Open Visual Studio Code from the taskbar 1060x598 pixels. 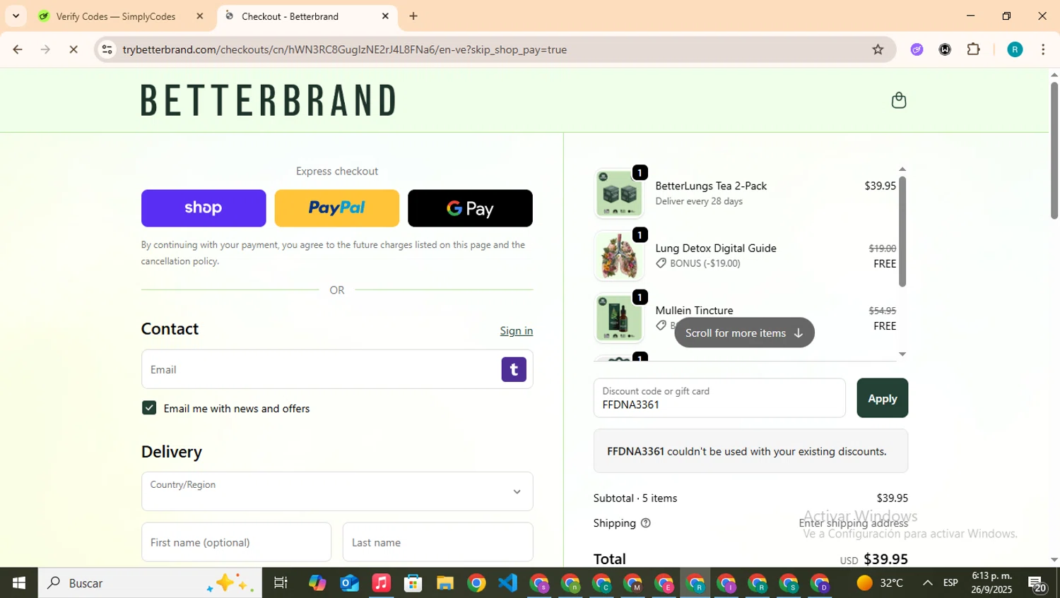tap(508, 583)
